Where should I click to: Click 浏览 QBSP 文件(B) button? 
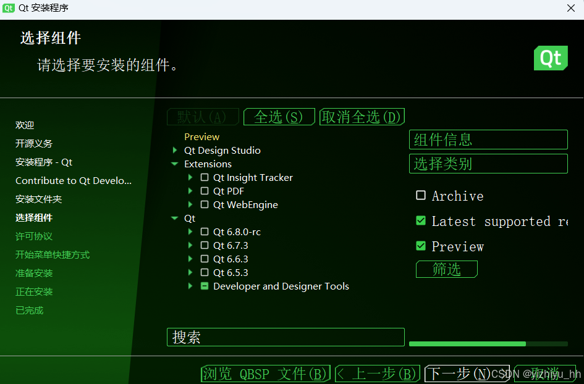pos(266,374)
